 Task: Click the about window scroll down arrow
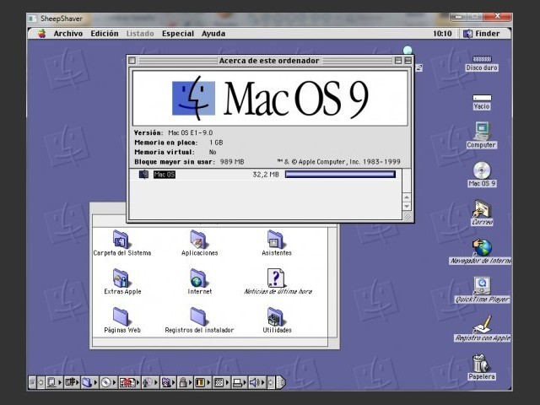pyautogui.click(x=407, y=206)
